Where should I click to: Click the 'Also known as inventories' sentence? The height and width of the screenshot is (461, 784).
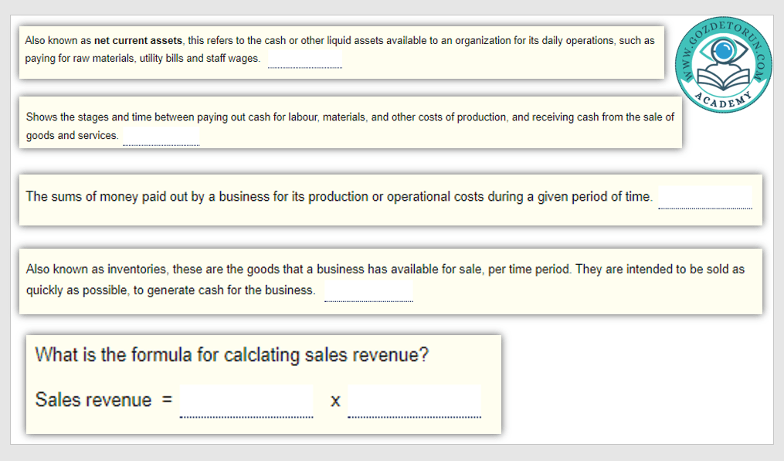point(385,269)
